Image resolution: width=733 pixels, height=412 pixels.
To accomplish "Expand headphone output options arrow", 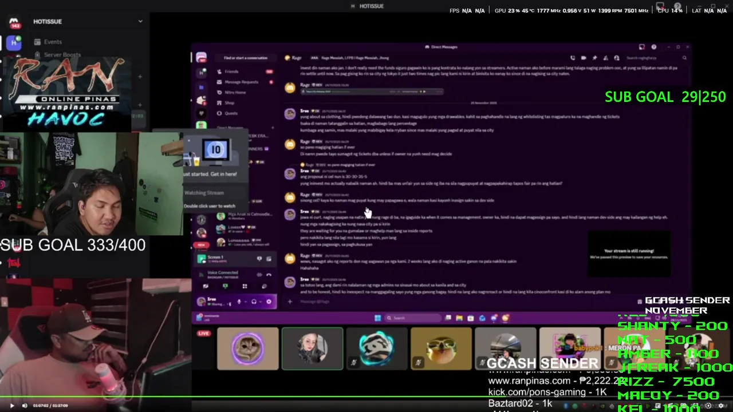I will click(261, 302).
